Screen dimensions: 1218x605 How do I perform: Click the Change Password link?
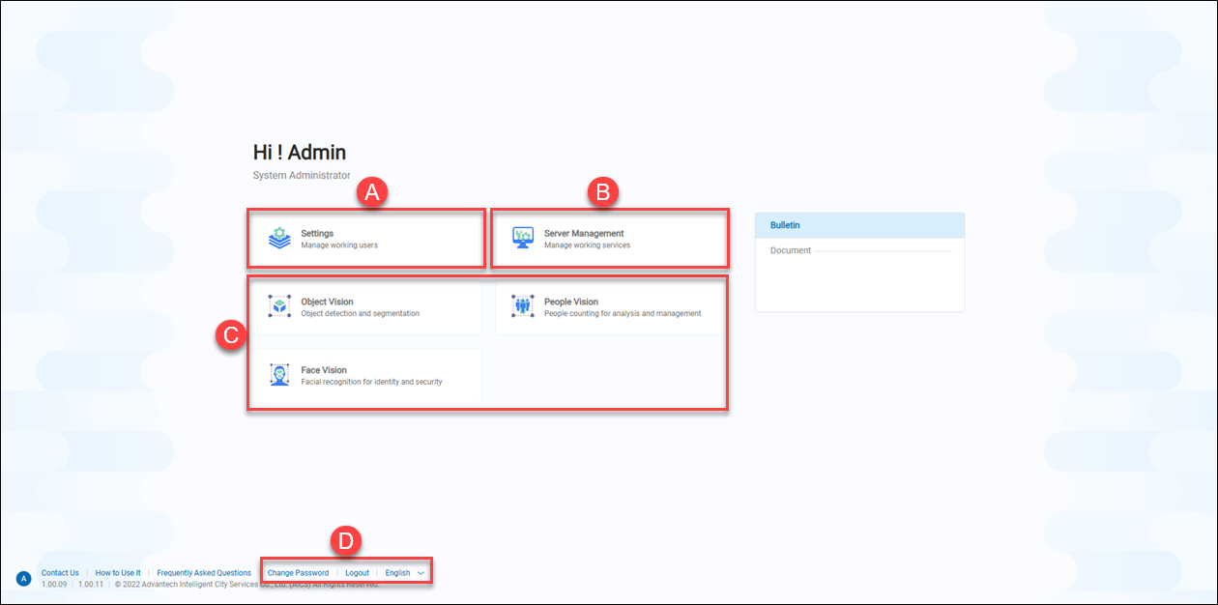pyautogui.click(x=298, y=573)
